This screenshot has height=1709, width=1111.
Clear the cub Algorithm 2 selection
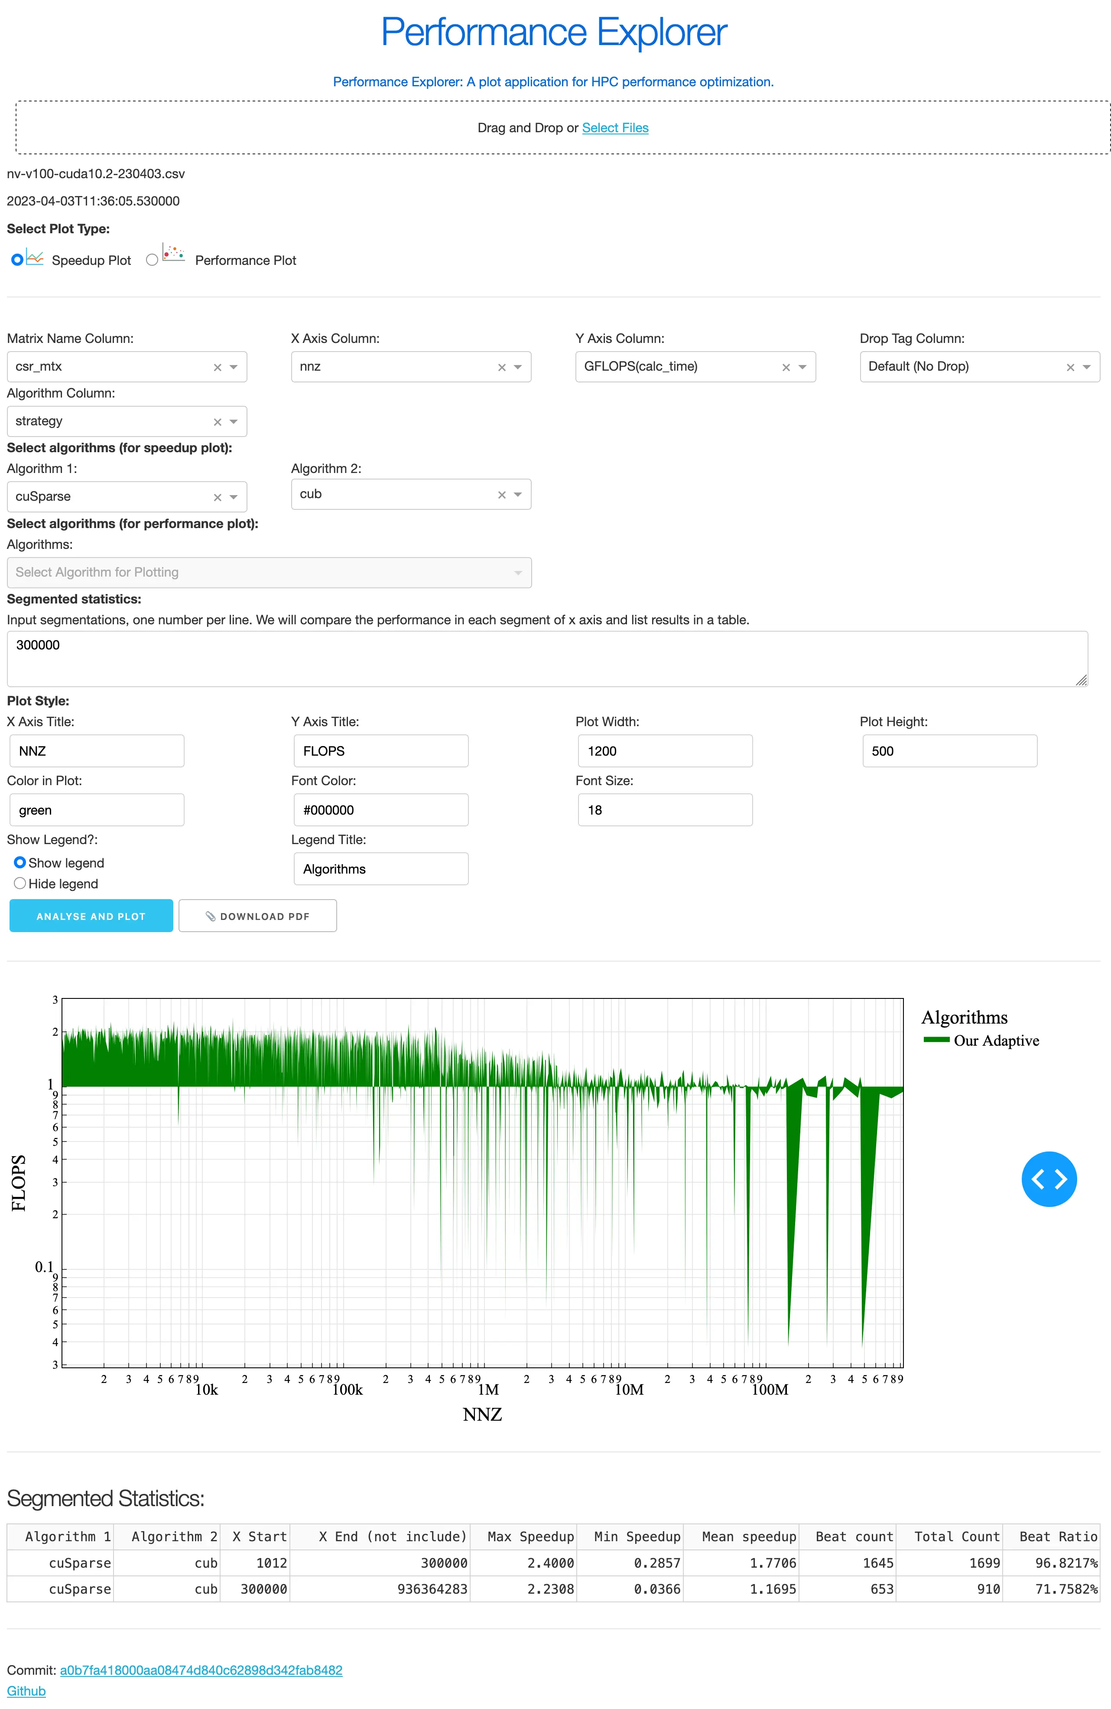coord(502,495)
